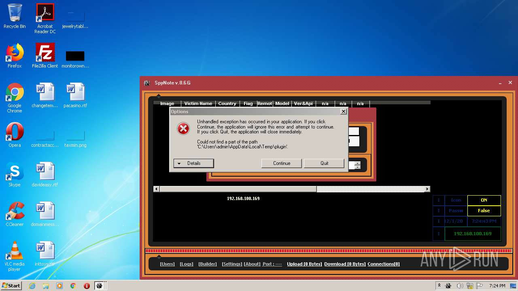Open Action Center flag tray icon
The image size is (518, 291).
point(480,286)
